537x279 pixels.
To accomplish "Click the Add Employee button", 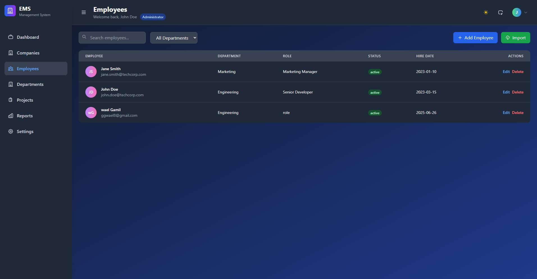I will (x=475, y=37).
